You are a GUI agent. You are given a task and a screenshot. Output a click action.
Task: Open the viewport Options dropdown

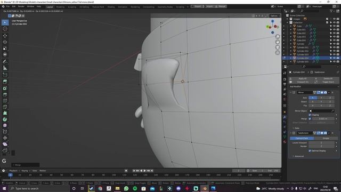pos(275,15)
